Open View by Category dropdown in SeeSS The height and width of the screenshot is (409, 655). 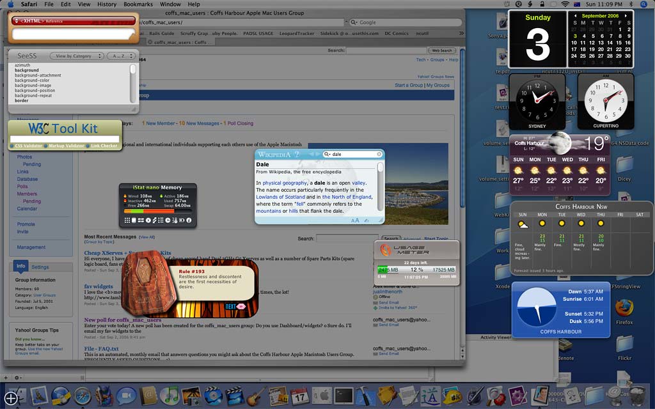pos(77,56)
